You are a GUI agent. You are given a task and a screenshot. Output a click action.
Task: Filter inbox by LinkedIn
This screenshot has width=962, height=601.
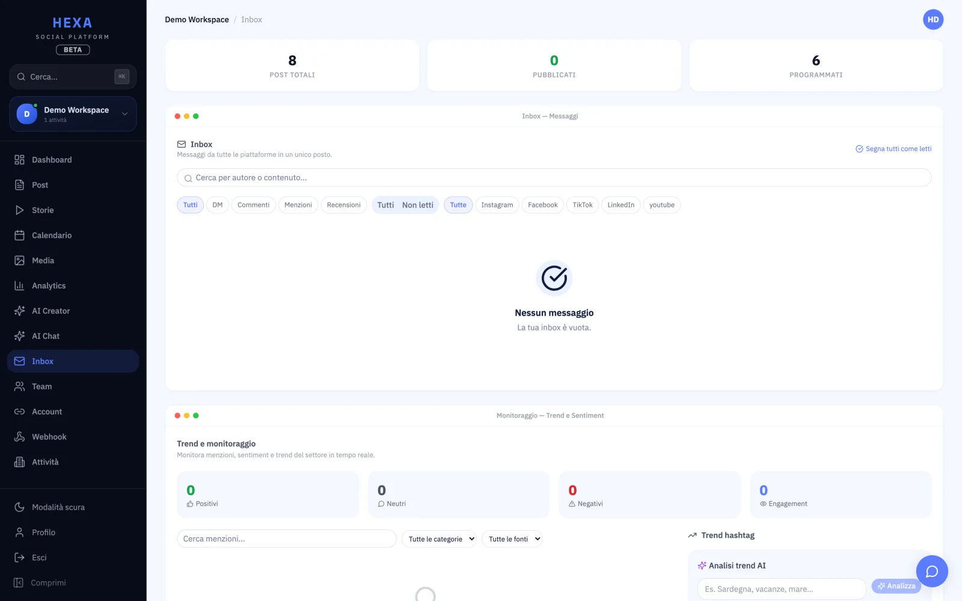(621, 205)
